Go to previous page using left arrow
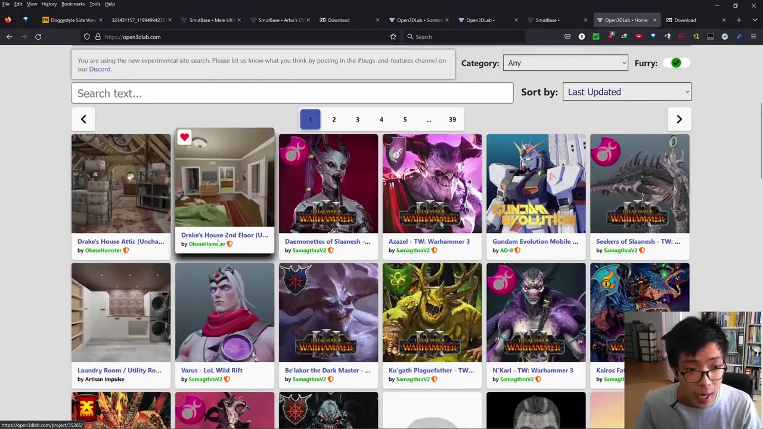The width and height of the screenshot is (763, 429). click(83, 119)
